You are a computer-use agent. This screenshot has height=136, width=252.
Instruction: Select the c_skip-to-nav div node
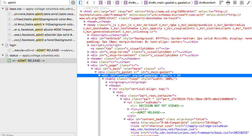[141, 52]
